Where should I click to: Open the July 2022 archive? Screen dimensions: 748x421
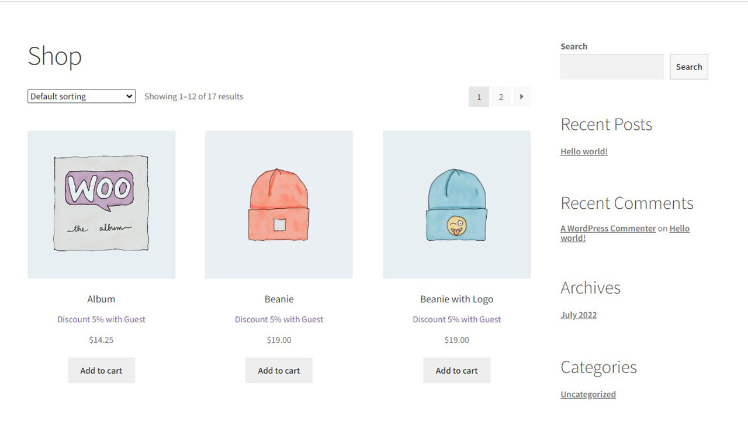click(x=579, y=315)
